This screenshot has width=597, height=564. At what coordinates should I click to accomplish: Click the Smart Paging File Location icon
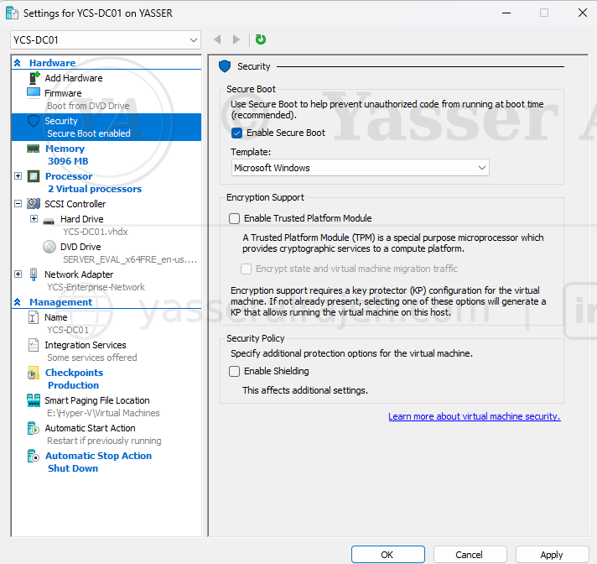pyautogui.click(x=34, y=400)
